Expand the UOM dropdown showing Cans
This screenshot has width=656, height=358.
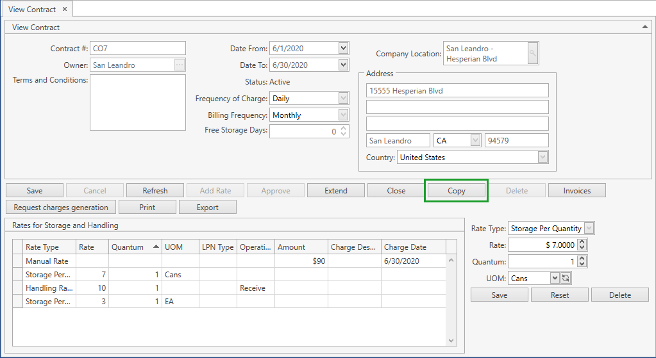(555, 279)
